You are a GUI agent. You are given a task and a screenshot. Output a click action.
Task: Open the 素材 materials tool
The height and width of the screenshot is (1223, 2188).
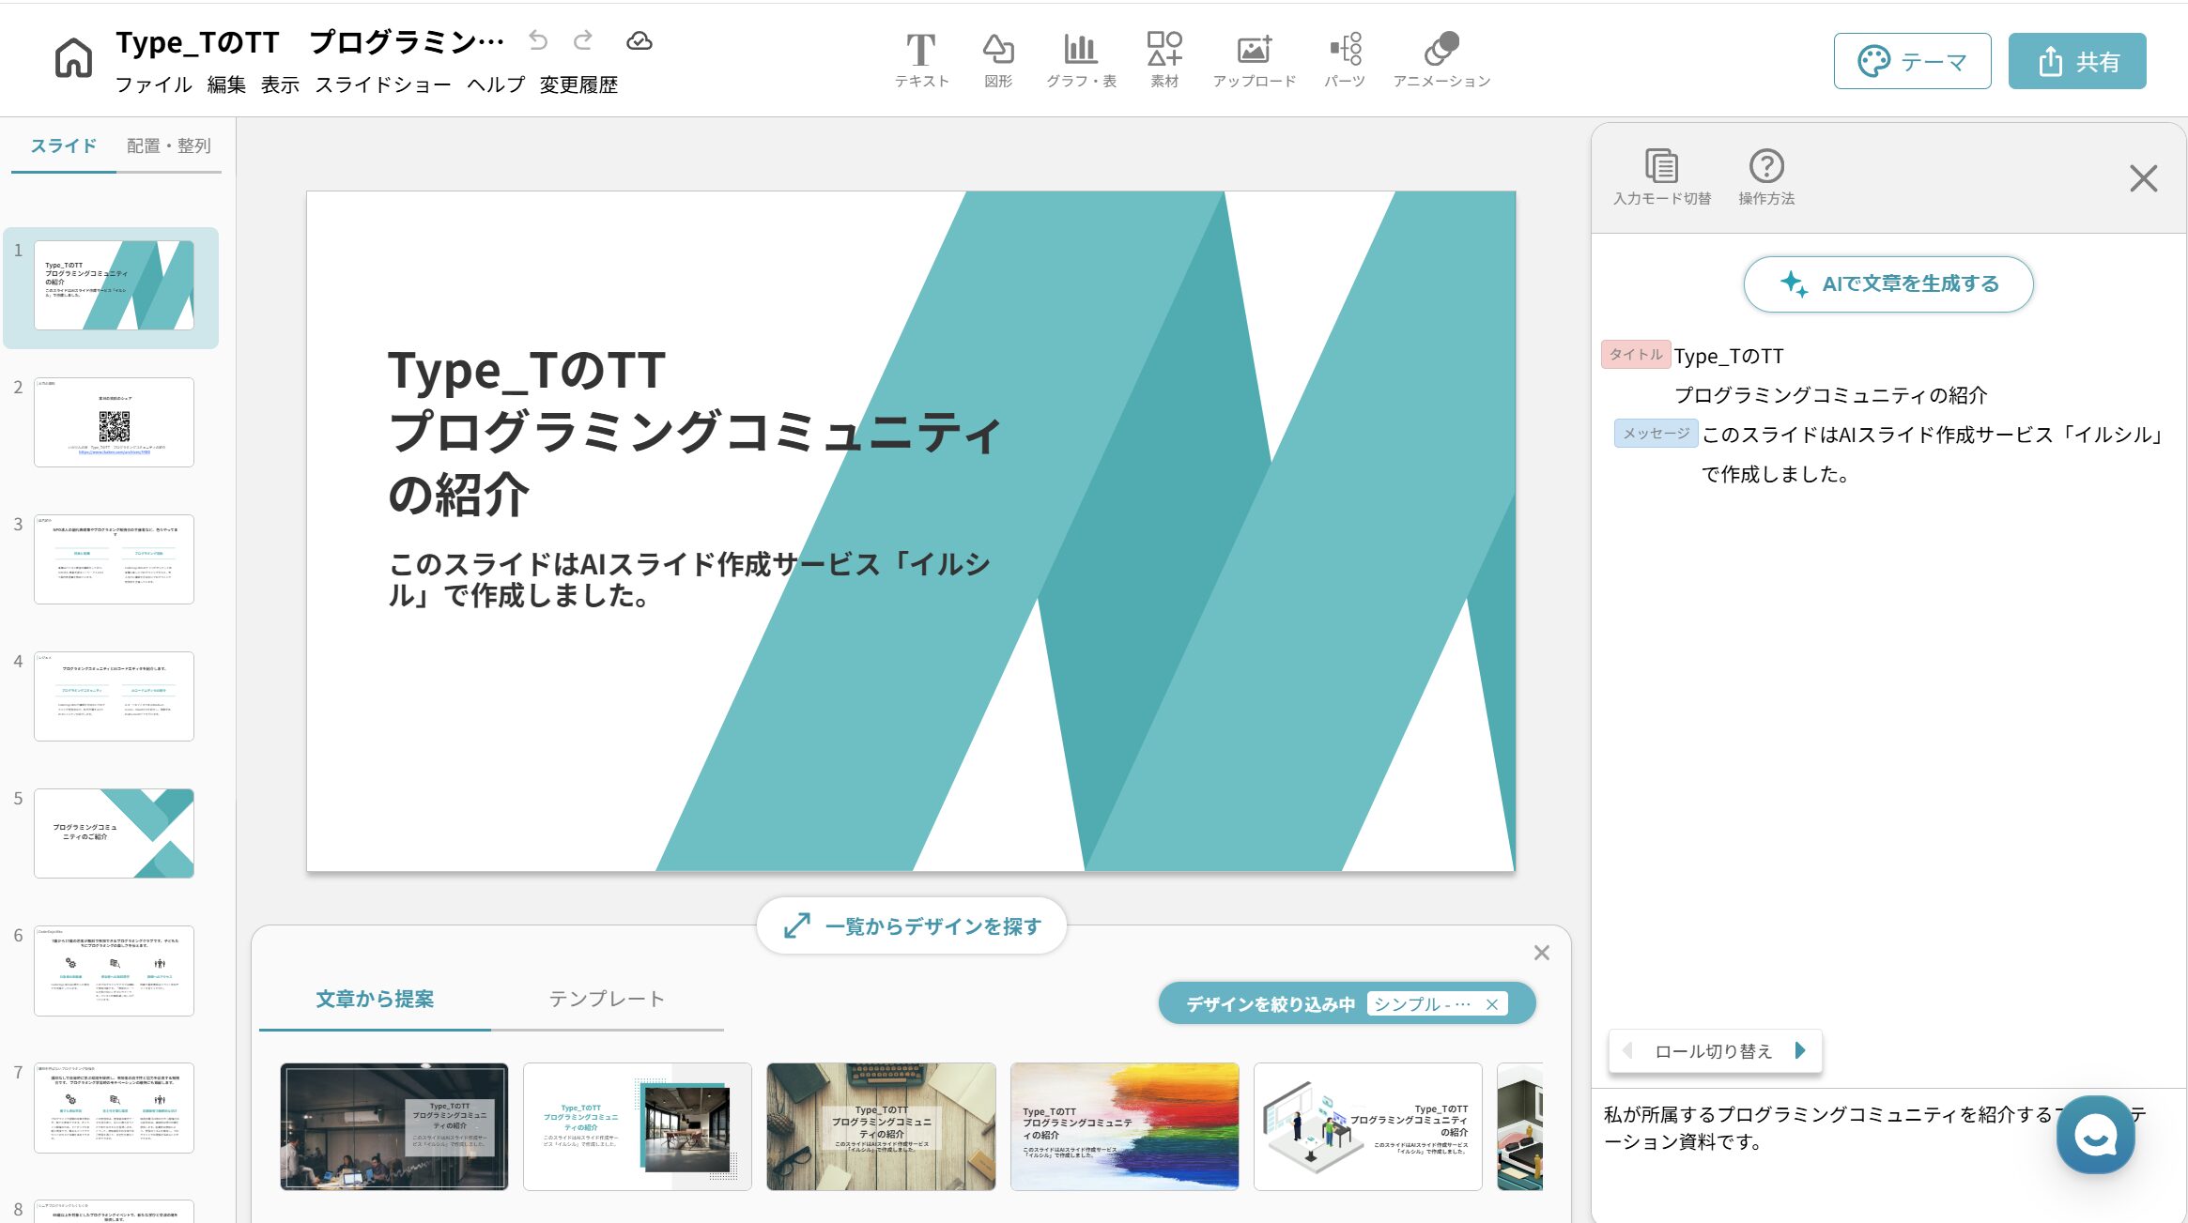[x=1164, y=60]
